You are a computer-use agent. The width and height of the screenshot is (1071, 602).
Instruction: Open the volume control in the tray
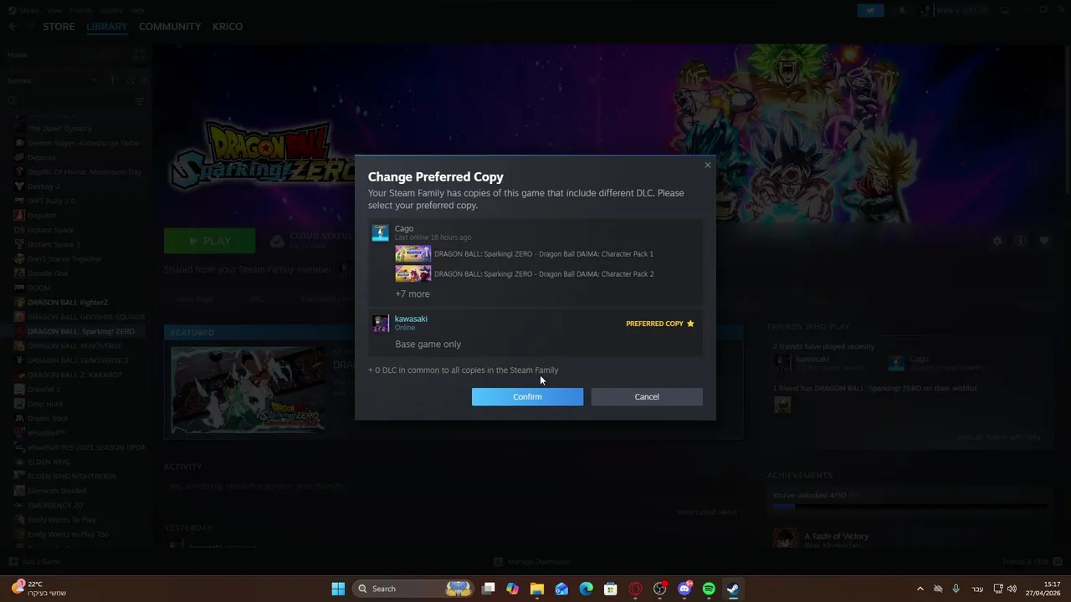[1012, 589]
